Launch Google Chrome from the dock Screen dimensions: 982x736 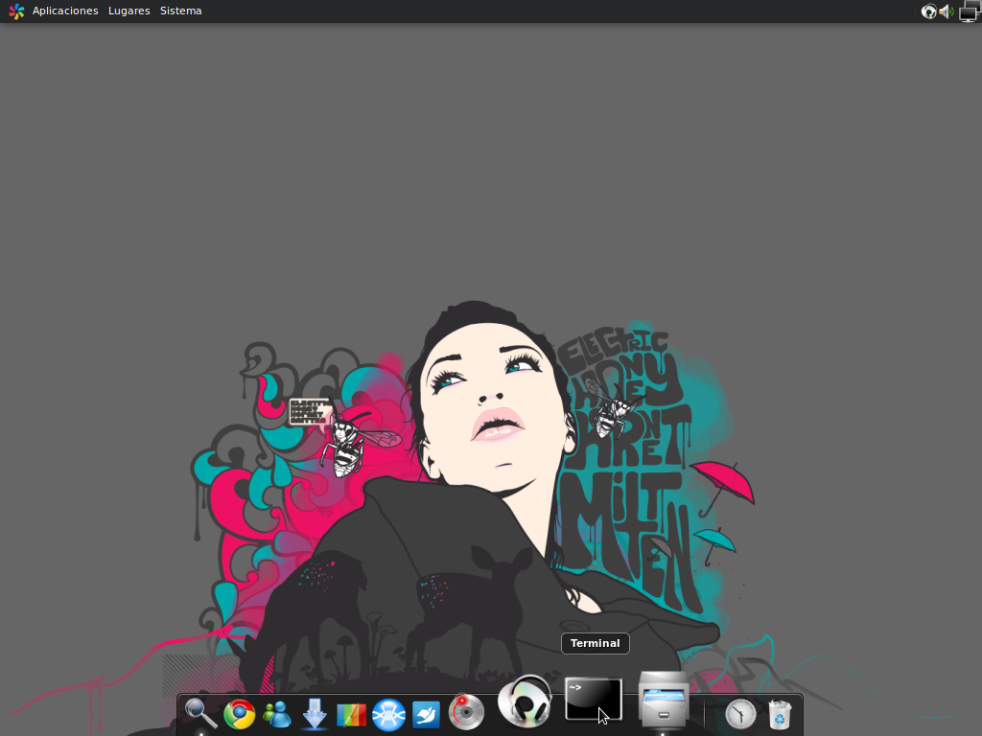(x=239, y=714)
